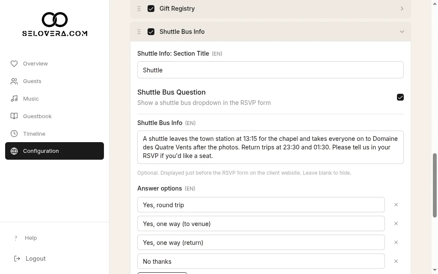
Task: Click the Music note icon
Action: click(x=14, y=99)
